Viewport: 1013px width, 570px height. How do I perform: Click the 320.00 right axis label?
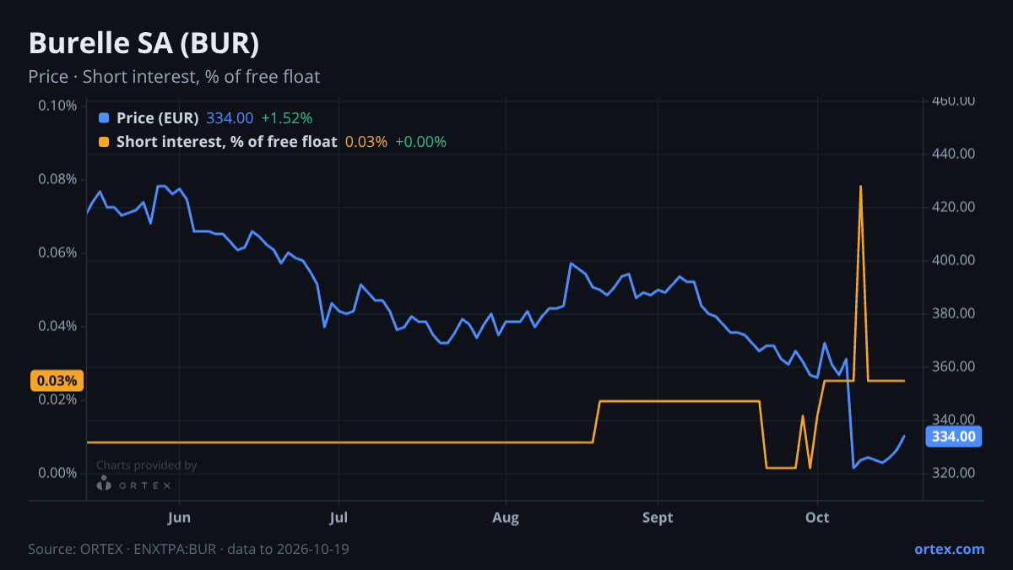tap(954, 473)
